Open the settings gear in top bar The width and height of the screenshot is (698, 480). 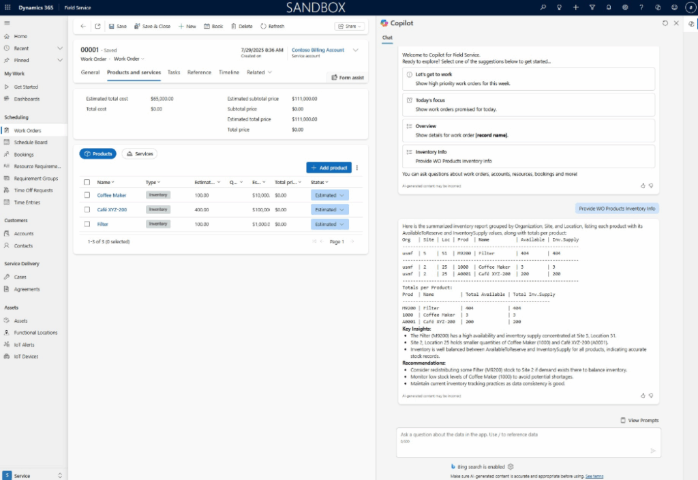(625, 7)
